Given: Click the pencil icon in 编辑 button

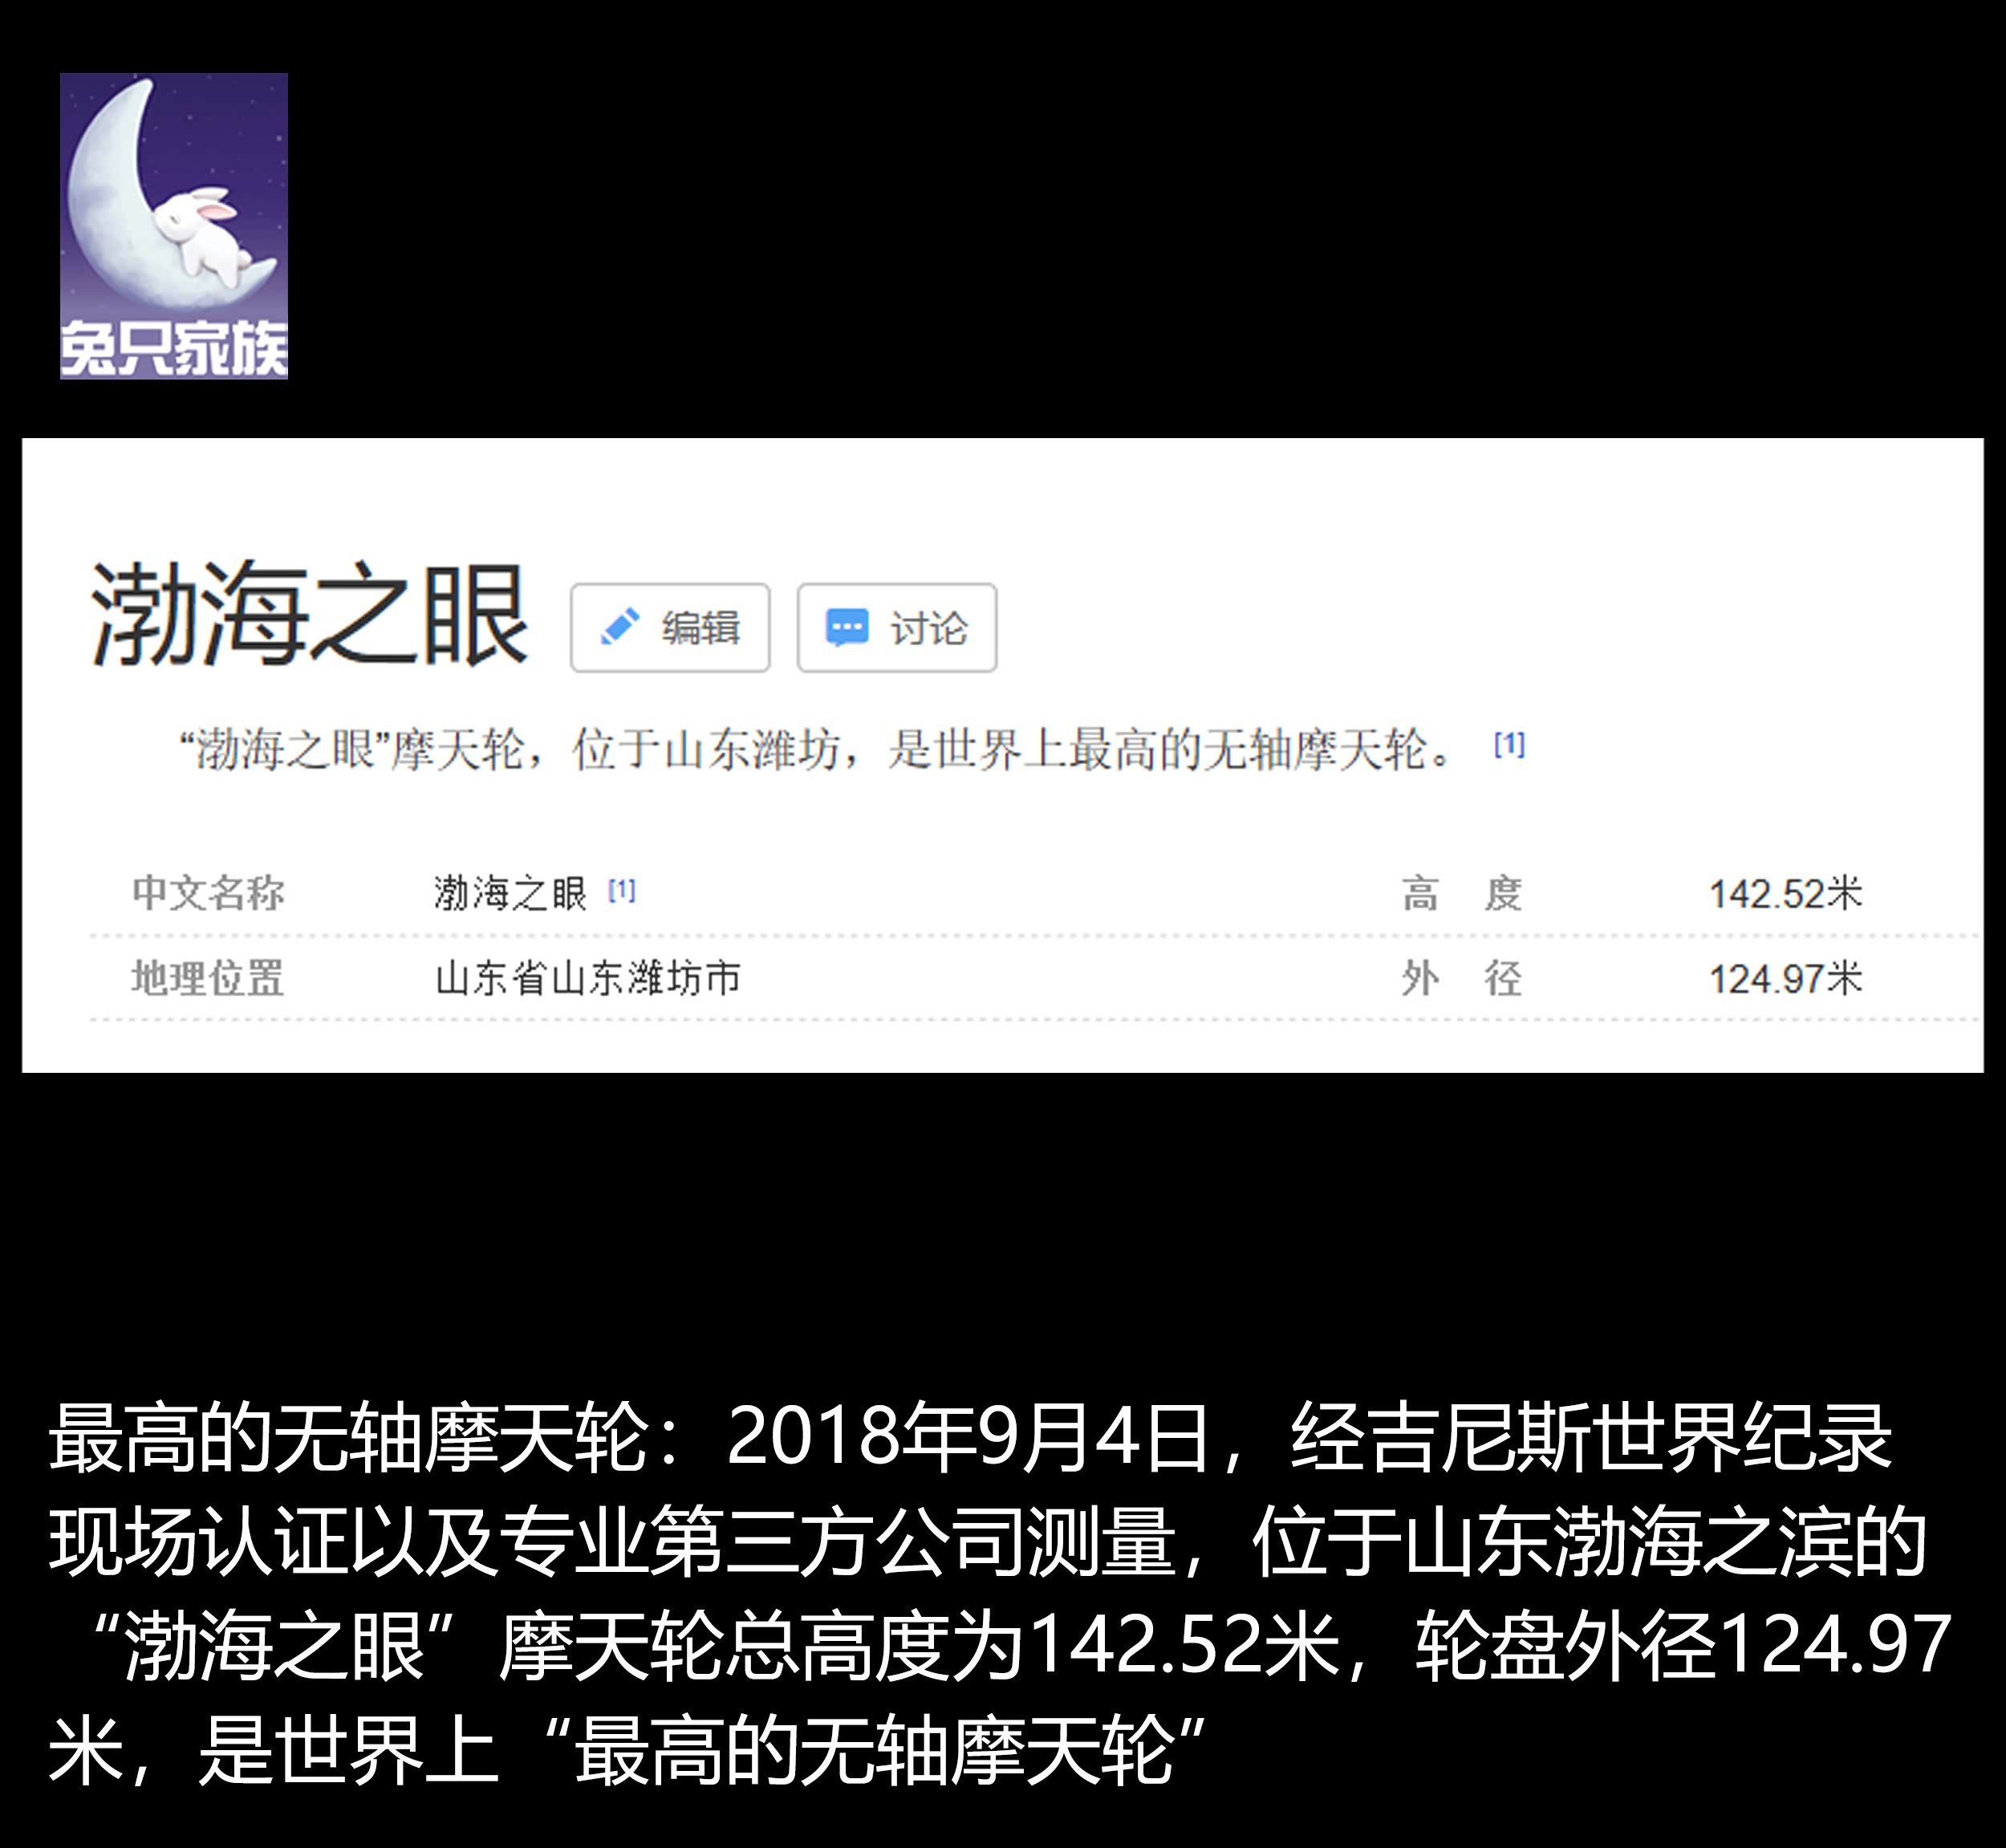Looking at the screenshot, I should click(619, 627).
